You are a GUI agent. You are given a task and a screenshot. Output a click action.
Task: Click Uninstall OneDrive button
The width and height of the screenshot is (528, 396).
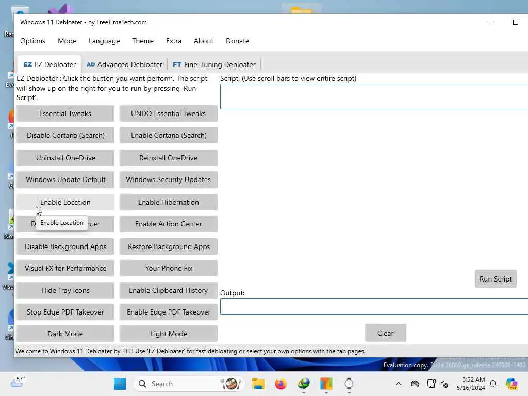point(65,158)
